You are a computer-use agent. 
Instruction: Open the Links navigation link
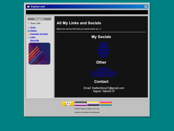[33, 37]
